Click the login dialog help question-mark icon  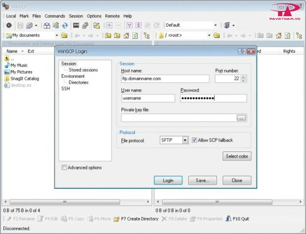[x=242, y=51]
